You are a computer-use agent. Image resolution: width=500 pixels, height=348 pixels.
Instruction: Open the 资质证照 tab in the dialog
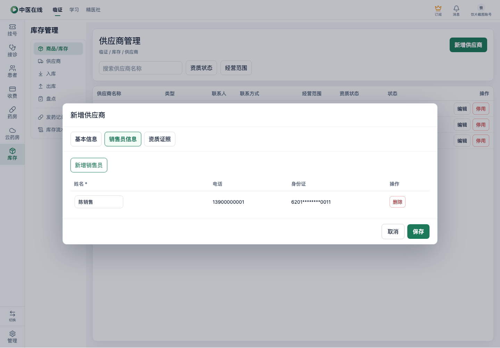[160, 139]
